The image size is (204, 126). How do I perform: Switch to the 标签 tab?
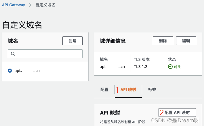[x=152, y=90]
